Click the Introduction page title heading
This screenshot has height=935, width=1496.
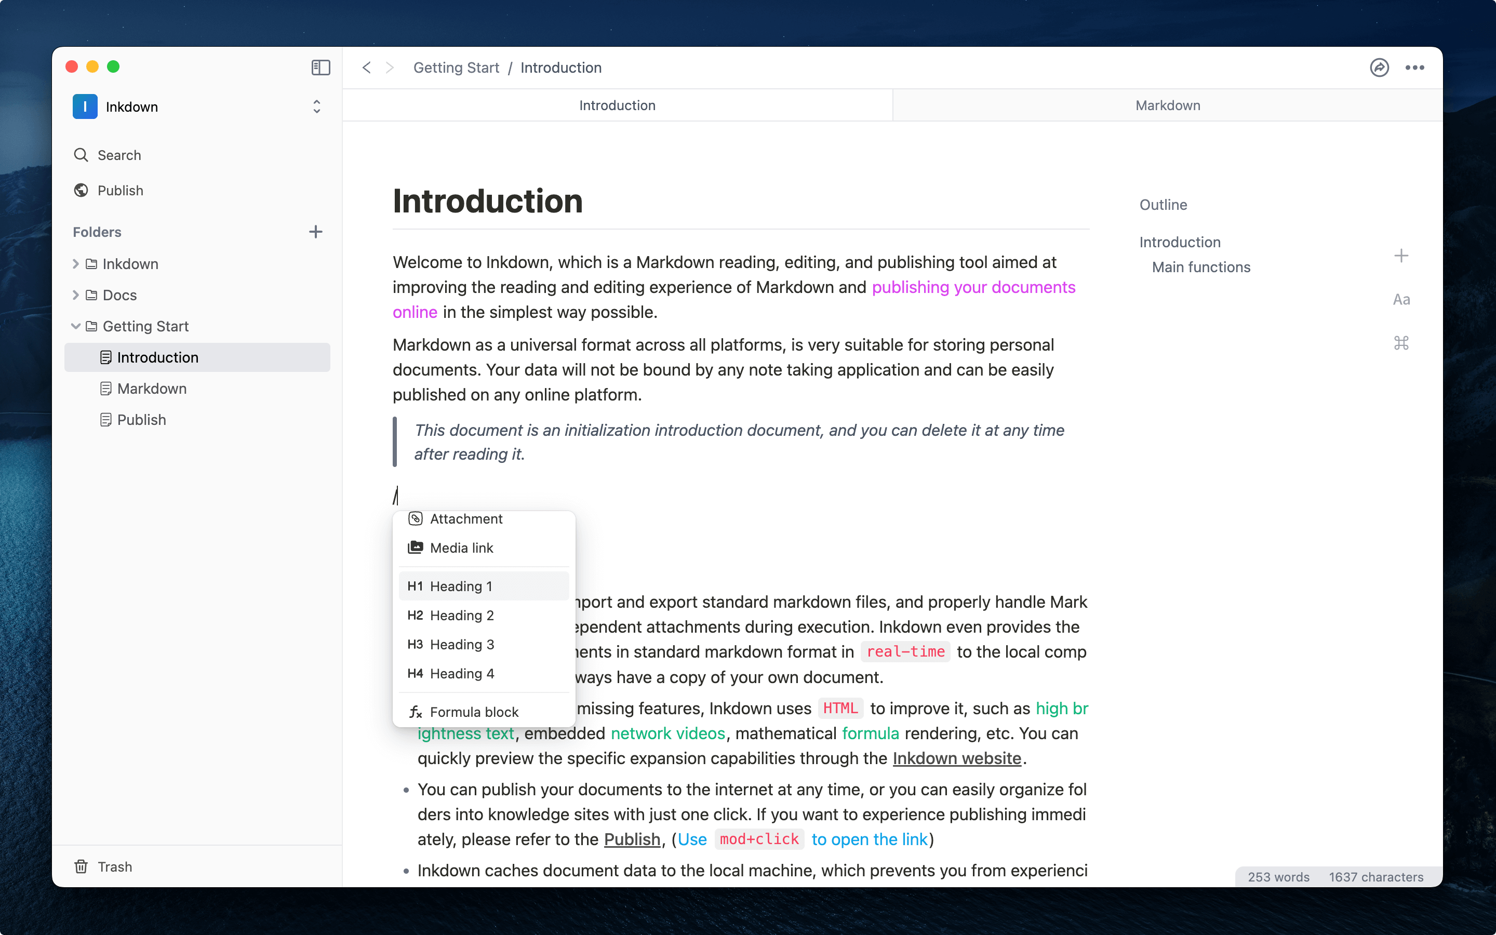pos(487,201)
